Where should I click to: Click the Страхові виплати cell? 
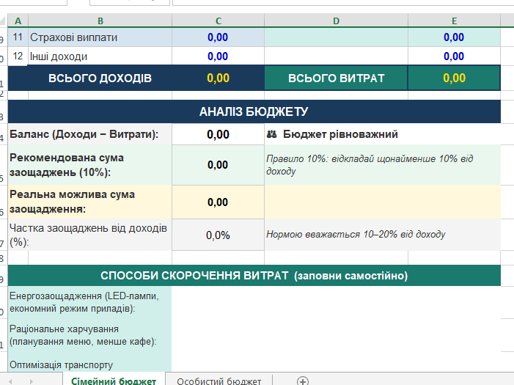(100, 37)
